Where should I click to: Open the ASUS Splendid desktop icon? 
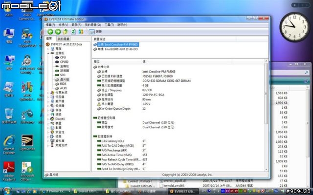[x=27, y=91]
